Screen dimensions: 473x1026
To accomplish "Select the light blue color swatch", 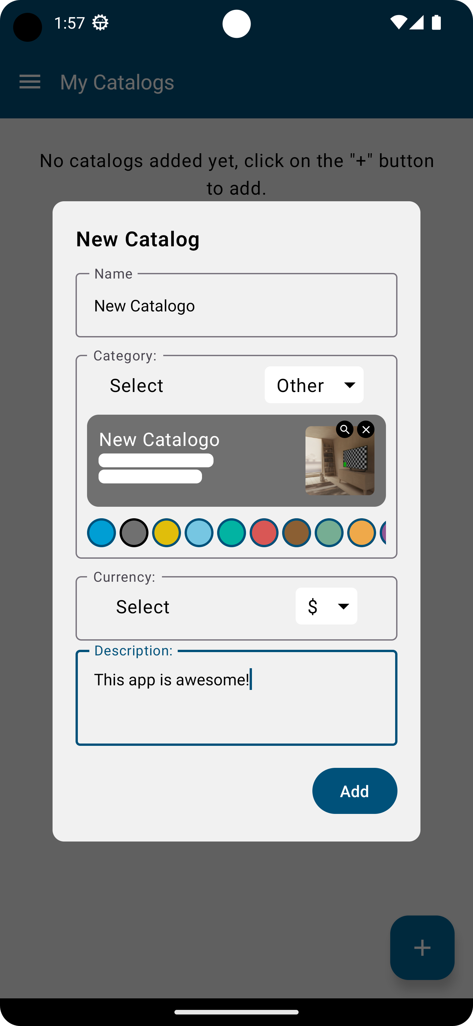I will pyautogui.click(x=199, y=532).
